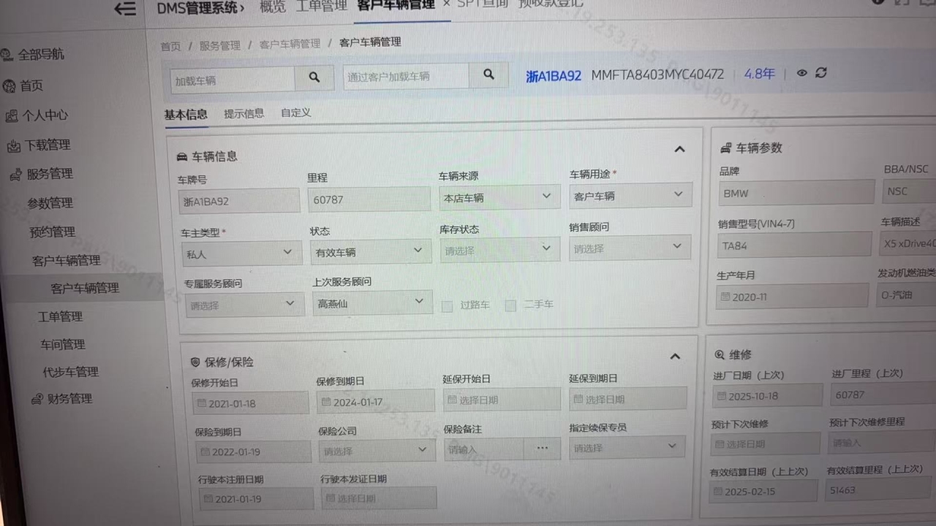Switch to the 自定义 tab
The height and width of the screenshot is (526, 936).
click(x=295, y=113)
